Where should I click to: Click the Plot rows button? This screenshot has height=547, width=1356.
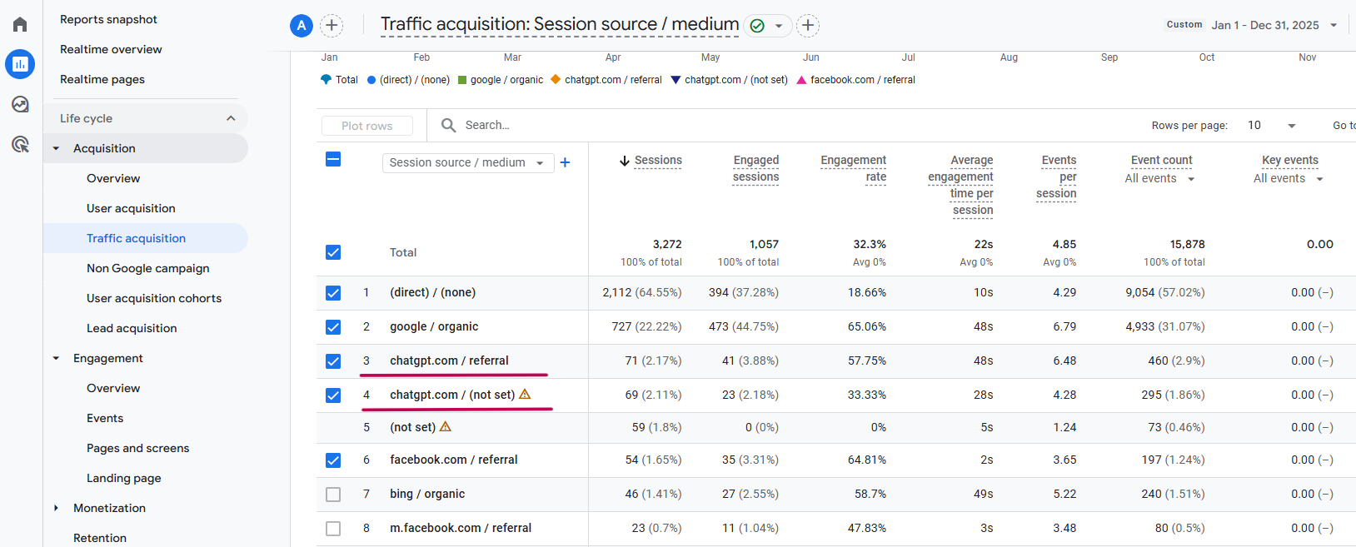(x=366, y=126)
